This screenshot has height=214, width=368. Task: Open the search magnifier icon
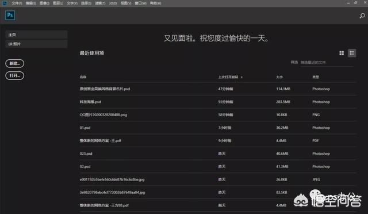(362, 16)
